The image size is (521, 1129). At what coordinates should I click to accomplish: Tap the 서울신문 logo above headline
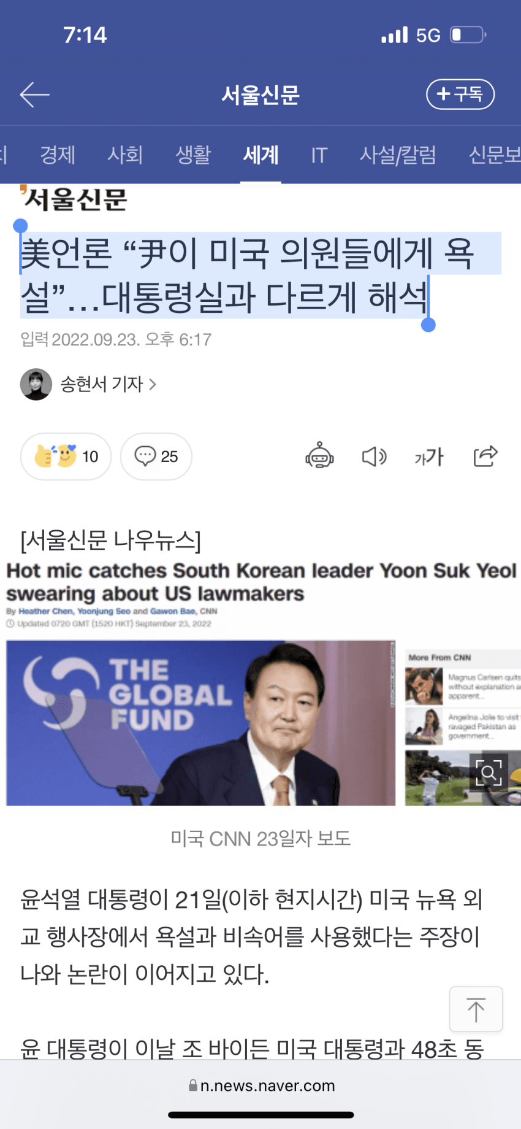[x=74, y=199]
